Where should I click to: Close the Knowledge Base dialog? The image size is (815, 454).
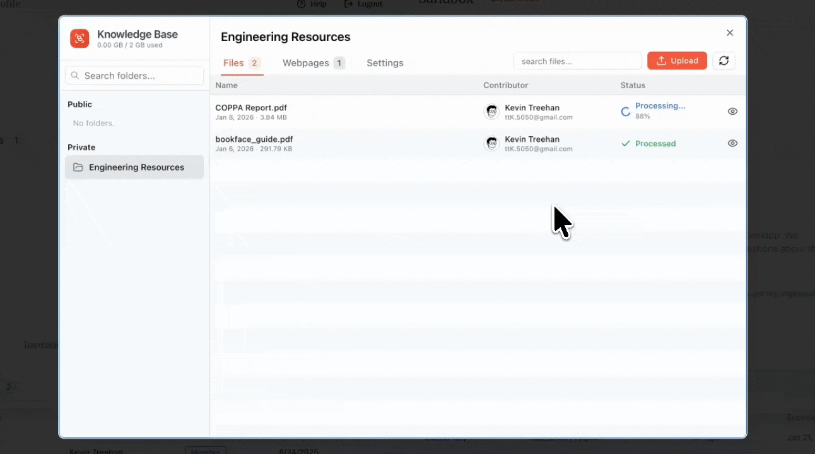click(730, 33)
